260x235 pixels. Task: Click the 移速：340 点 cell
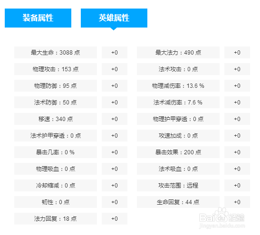click(56, 119)
